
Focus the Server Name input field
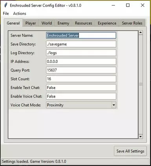click(81, 35)
